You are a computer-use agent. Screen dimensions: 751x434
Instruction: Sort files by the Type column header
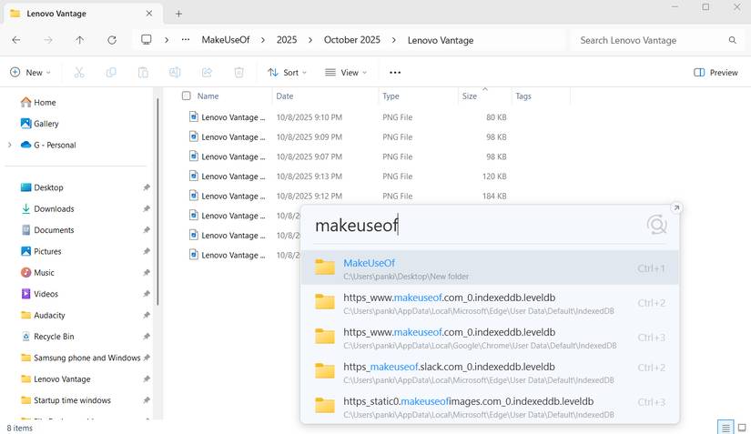[391, 96]
